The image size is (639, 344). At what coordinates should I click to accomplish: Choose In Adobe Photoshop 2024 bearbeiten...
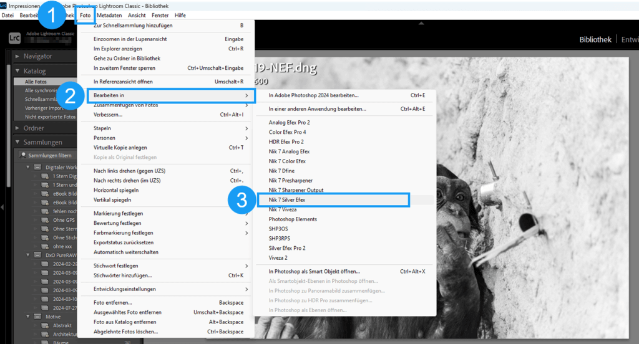[x=346, y=95]
